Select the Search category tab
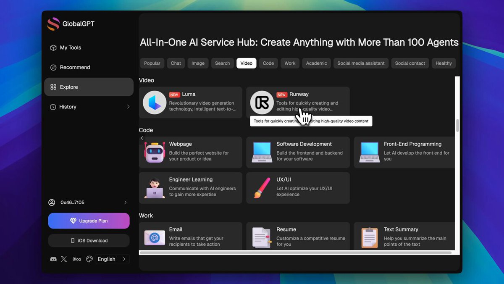504x284 pixels. click(x=223, y=63)
